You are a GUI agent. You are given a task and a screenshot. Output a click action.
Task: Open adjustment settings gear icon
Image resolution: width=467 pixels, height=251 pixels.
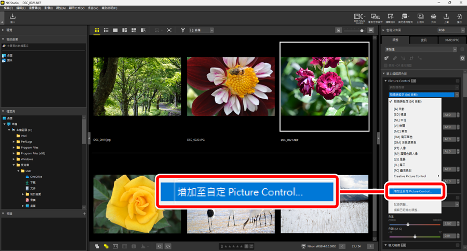pyautogui.click(x=462, y=58)
